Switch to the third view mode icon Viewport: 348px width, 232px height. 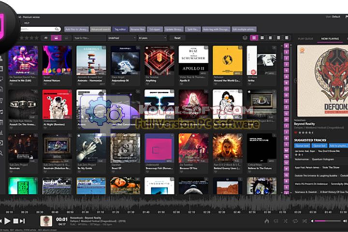pos(270,38)
